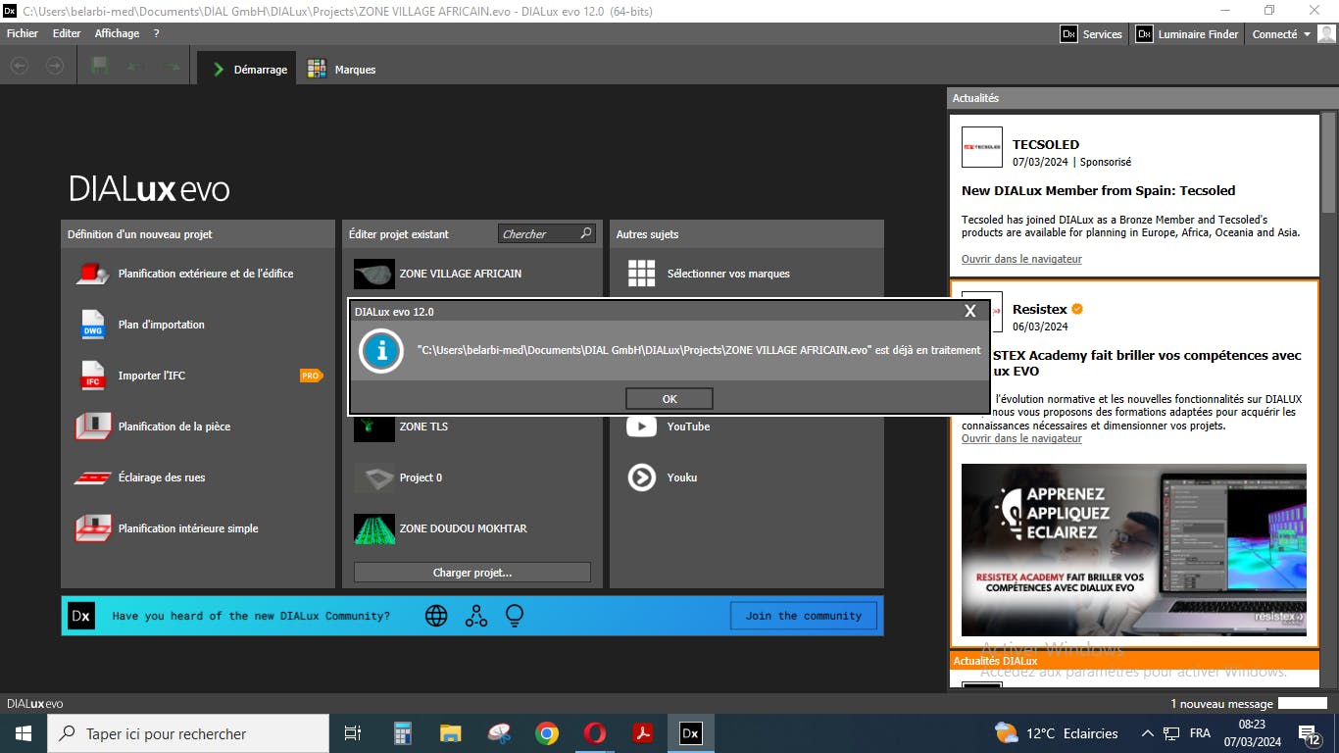
Task: Launch Calculator from the taskbar
Action: click(x=402, y=733)
